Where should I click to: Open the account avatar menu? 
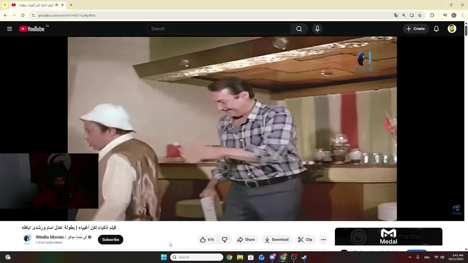(452, 29)
